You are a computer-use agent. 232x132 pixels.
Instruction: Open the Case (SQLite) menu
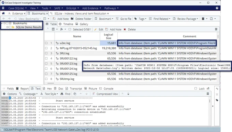point(17,8)
